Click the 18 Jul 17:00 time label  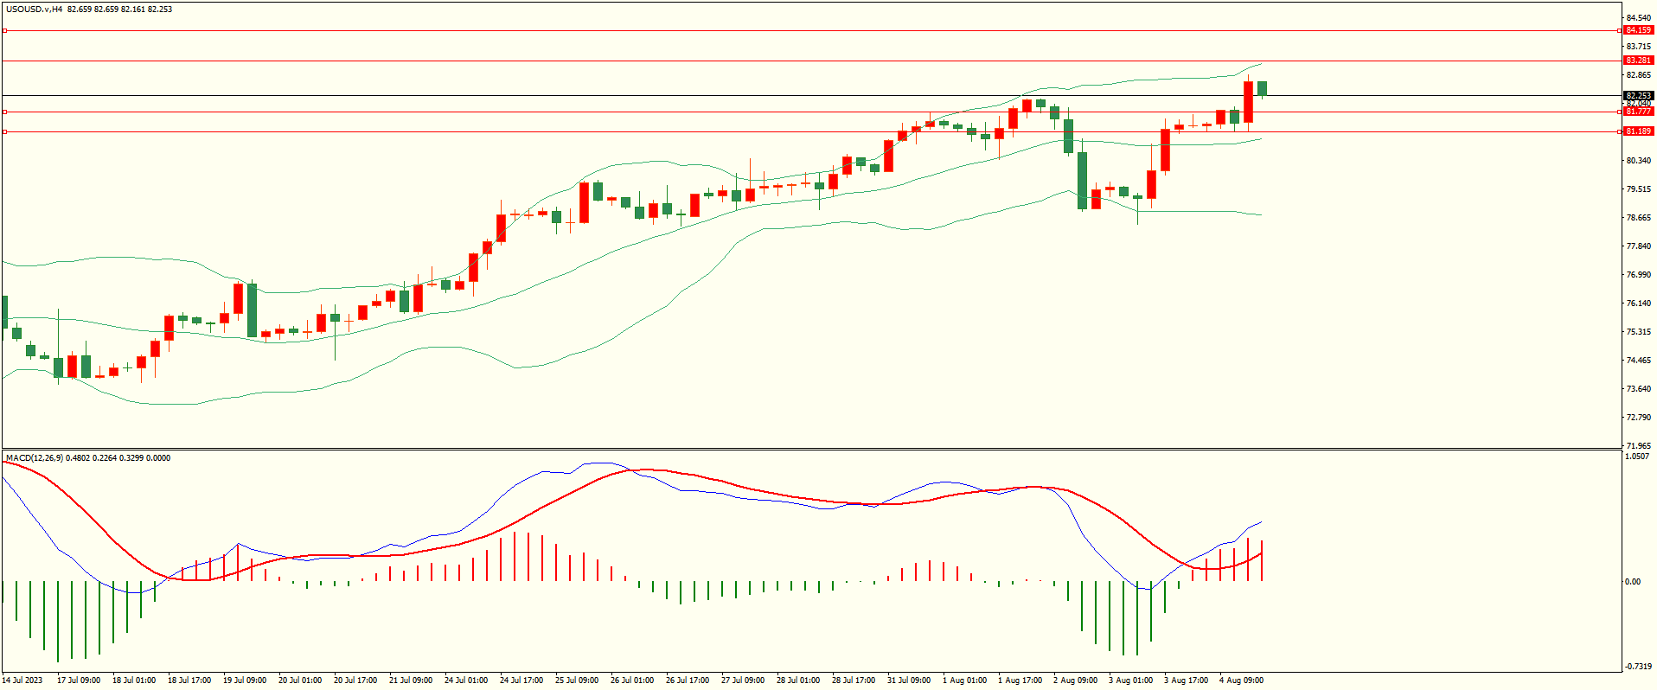(189, 680)
